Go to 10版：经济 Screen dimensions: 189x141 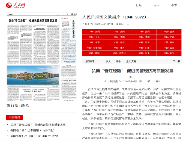[x=119, y=42]
